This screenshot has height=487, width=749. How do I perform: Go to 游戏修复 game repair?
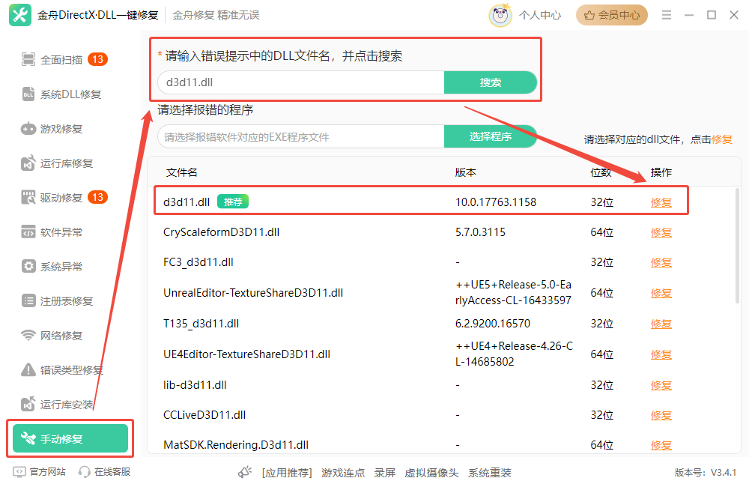52,129
